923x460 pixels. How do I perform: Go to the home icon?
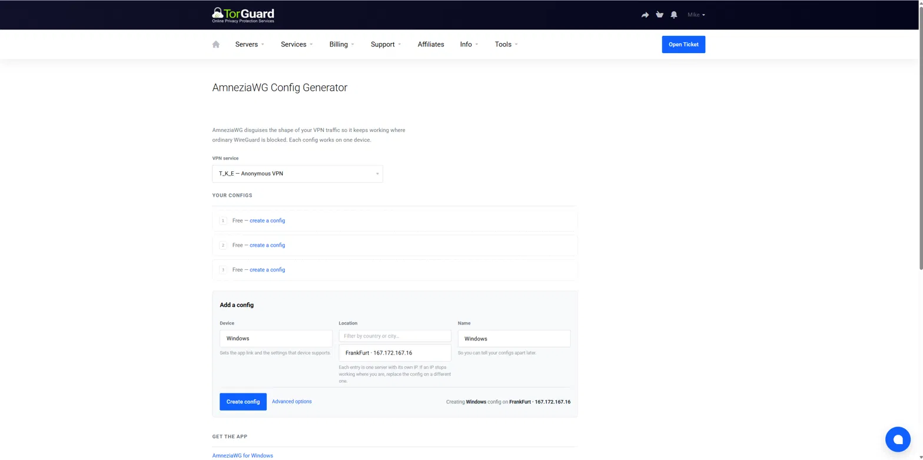216,44
